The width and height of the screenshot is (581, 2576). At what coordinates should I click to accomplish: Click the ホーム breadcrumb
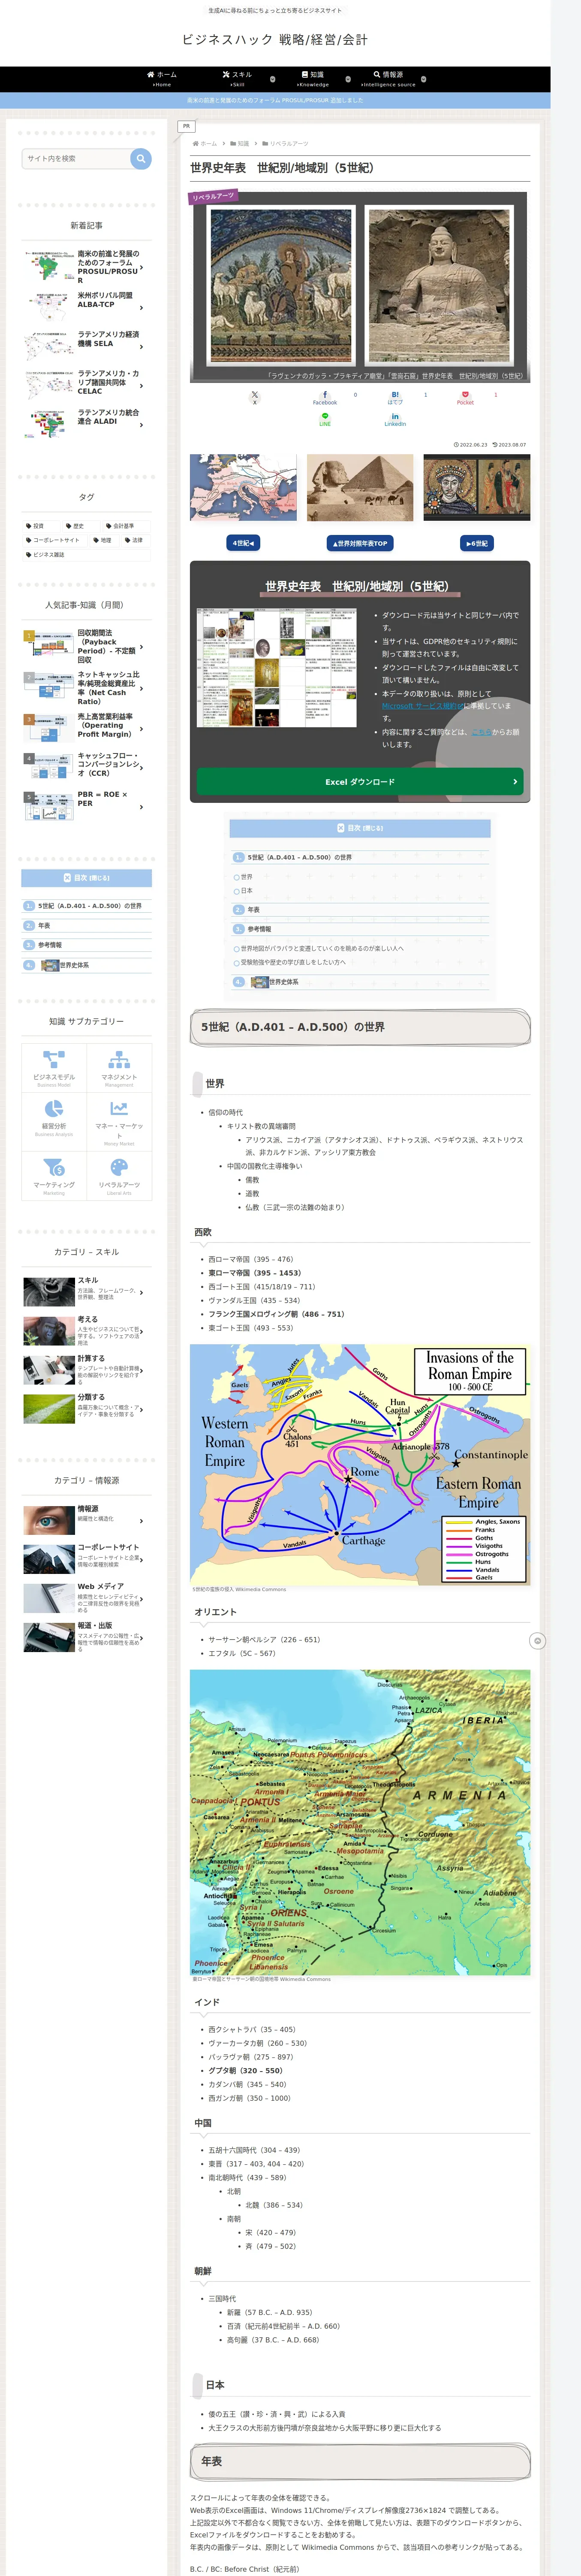pos(205,143)
